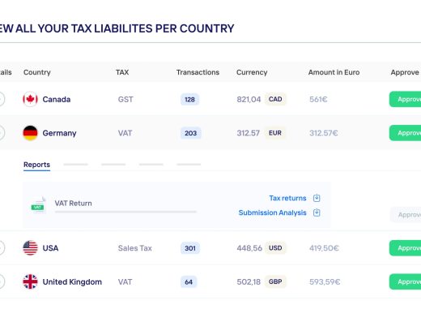Click the VAT Return file icon
The height and width of the screenshot is (322, 421).
(x=38, y=204)
